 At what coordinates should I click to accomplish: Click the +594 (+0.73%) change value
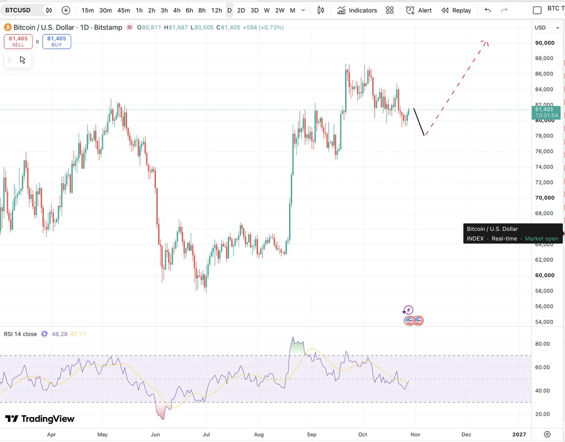click(264, 27)
